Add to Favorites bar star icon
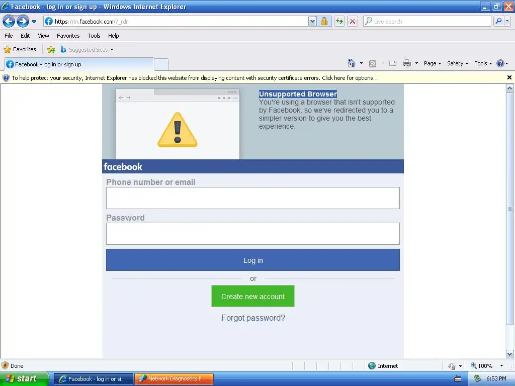Viewport: 515px width, 386px height. [x=51, y=50]
